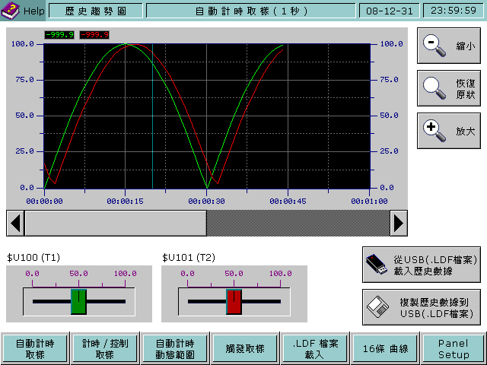Click the Help book icon
This screenshot has width=487, height=365.
pyautogui.click(x=11, y=11)
